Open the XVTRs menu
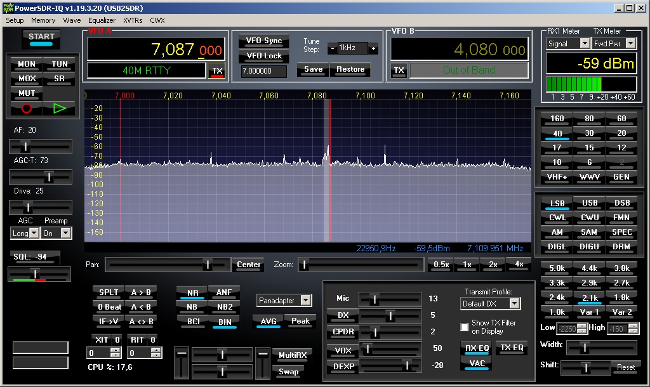The height and width of the screenshot is (387, 650). pos(133,20)
